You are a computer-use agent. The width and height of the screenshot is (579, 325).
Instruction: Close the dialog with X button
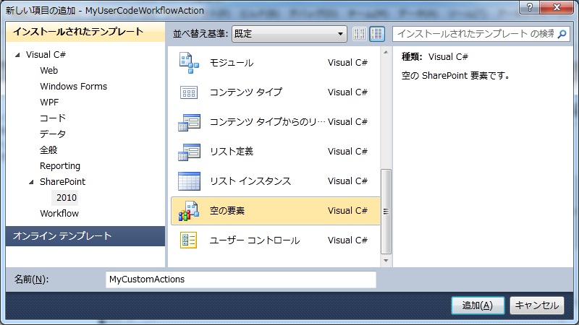pos(557,7)
